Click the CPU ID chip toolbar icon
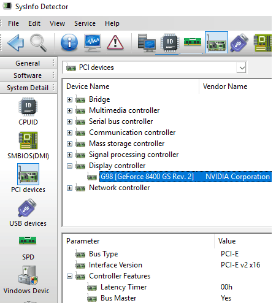276x303 pixels. click(170, 43)
